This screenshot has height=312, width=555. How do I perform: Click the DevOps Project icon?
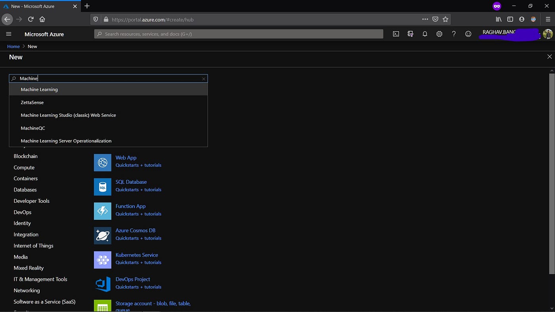coord(103,284)
